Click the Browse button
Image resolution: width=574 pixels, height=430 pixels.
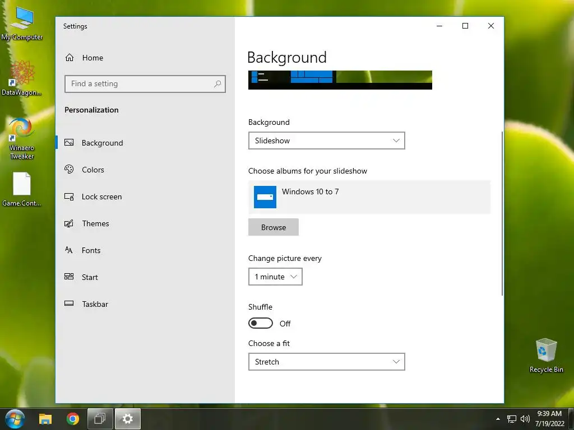(274, 227)
